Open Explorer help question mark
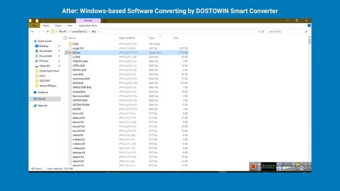Viewport: 340px width, 191px height. pos(309,25)
